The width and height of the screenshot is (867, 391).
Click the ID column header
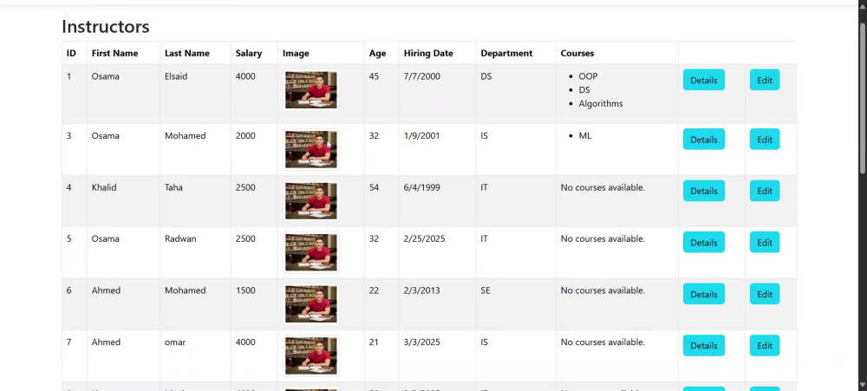[71, 53]
